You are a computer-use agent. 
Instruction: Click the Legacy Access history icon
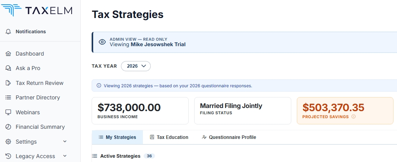(8, 156)
